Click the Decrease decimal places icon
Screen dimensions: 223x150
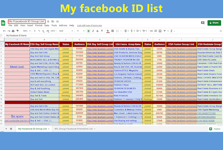pyautogui.click(x=43, y=31)
